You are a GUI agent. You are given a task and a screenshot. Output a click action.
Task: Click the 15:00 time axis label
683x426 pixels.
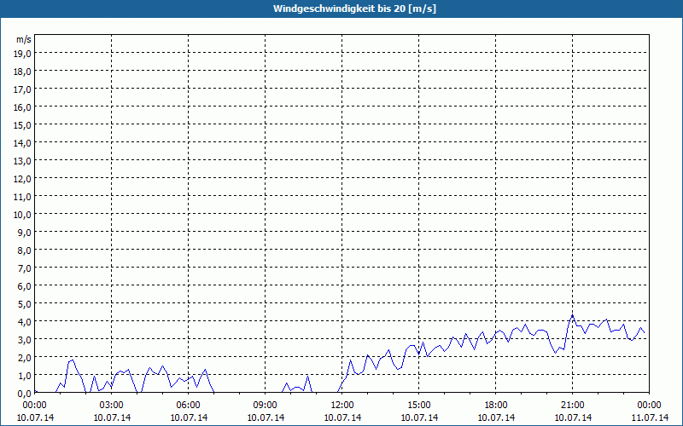[419, 406]
